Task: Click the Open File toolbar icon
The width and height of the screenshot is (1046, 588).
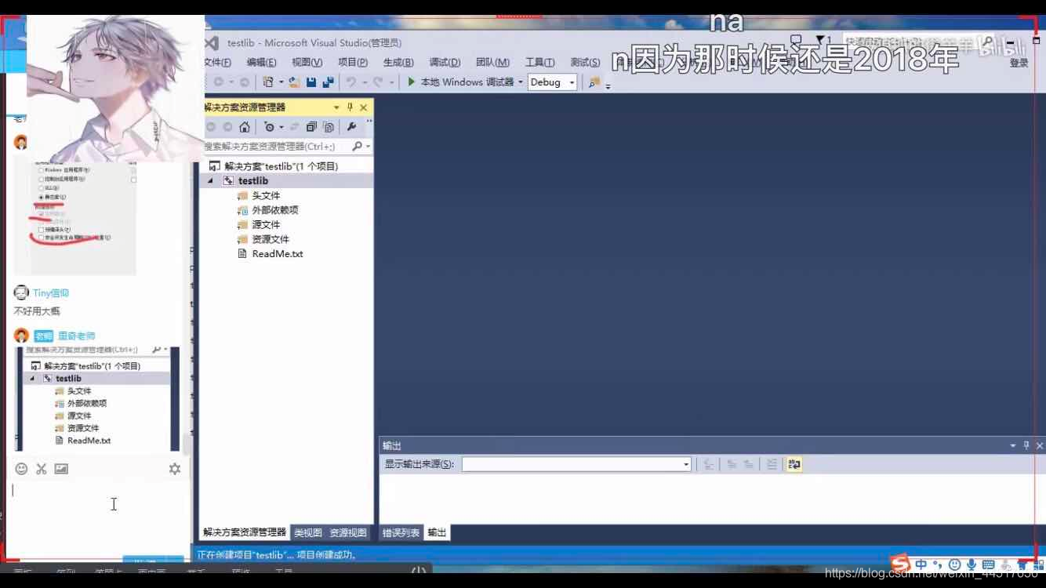Action: coord(294,82)
